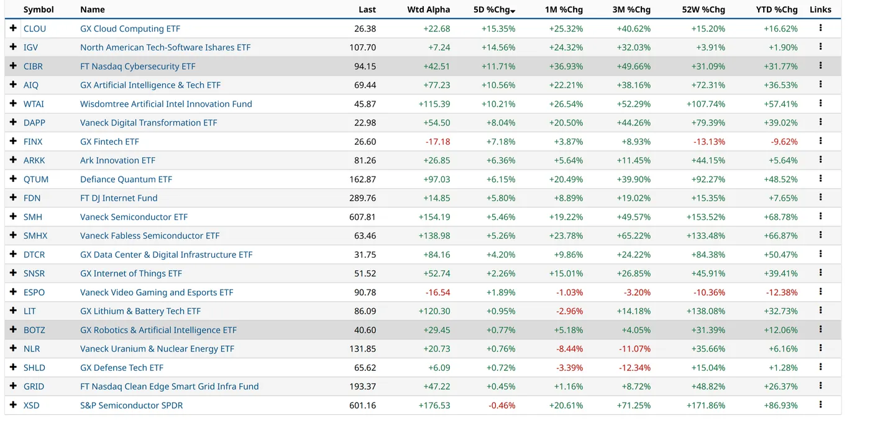Image resolution: width=870 pixels, height=433 pixels.
Task: Expand the IGV row plus icon
Action: point(13,47)
